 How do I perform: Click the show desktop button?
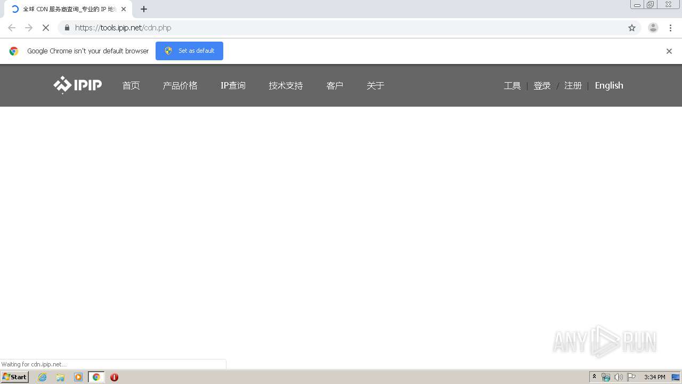click(676, 377)
